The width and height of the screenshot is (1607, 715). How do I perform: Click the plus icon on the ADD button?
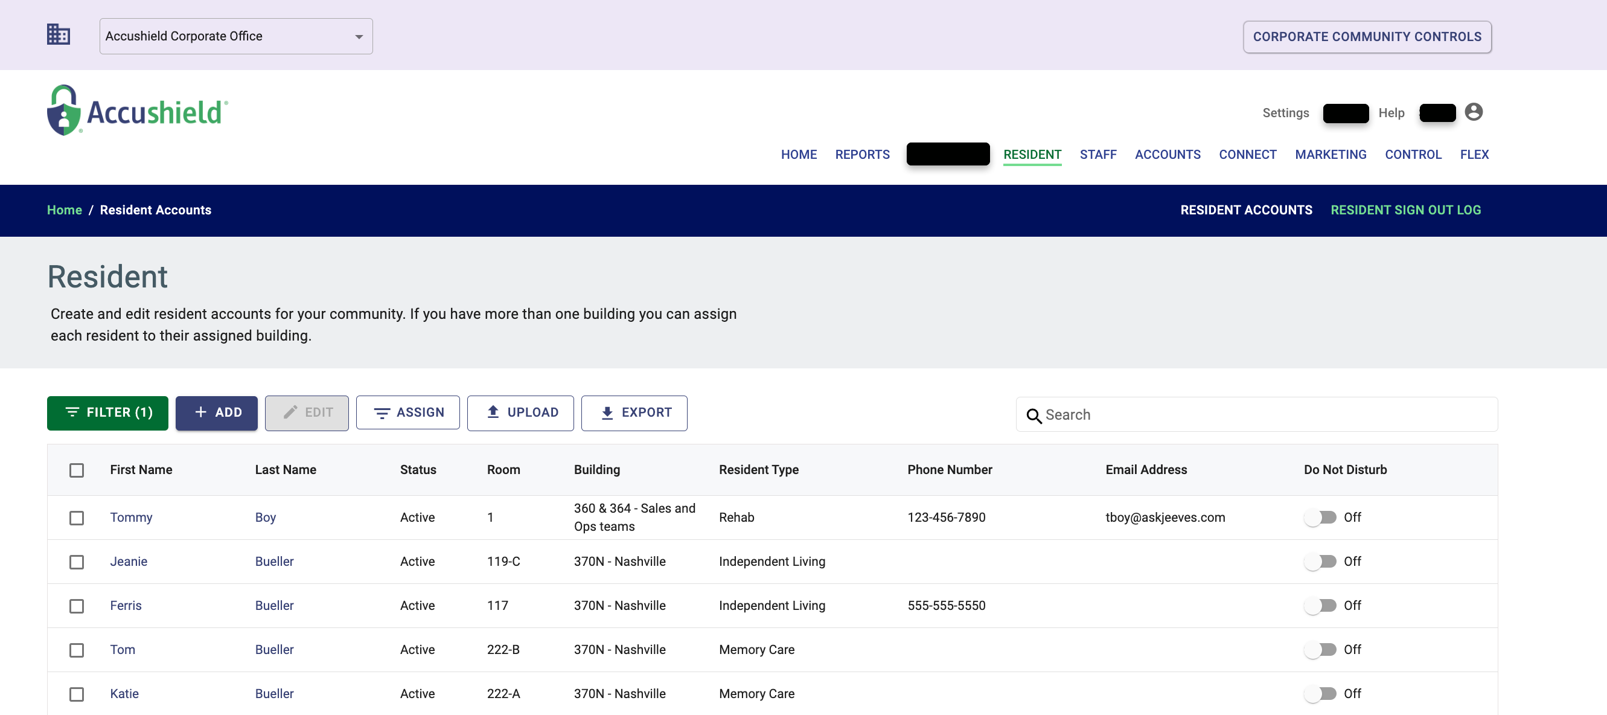(x=201, y=412)
